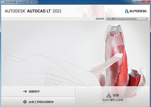Click the Autodesk logo at top right
The image size is (151, 107).
click(x=136, y=11)
